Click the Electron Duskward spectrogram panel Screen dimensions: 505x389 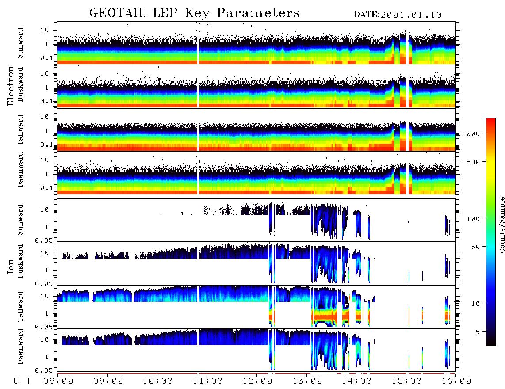[256, 86]
